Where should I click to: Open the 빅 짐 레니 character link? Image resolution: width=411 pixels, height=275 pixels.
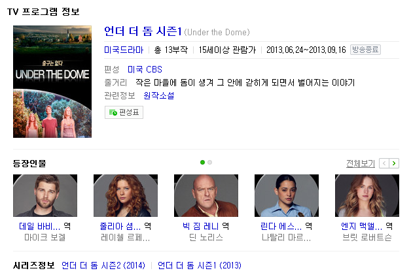tap(200, 226)
